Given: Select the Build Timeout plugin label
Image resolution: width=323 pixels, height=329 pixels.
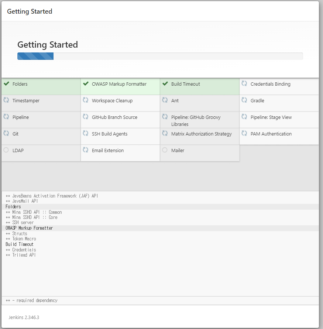Looking at the screenshot, I should [185, 84].
